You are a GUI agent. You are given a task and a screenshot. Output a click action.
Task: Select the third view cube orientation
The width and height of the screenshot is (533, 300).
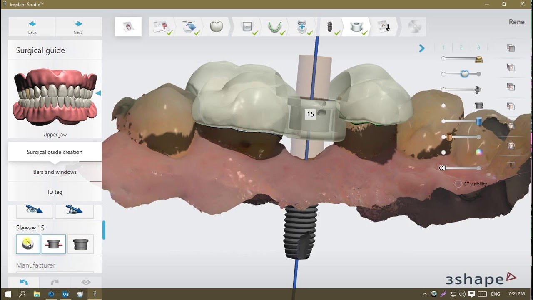(x=511, y=87)
